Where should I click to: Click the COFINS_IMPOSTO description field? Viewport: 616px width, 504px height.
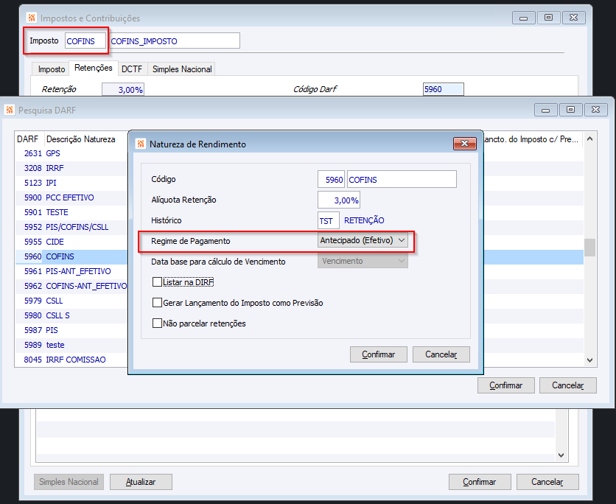click(x=175, y=41)
